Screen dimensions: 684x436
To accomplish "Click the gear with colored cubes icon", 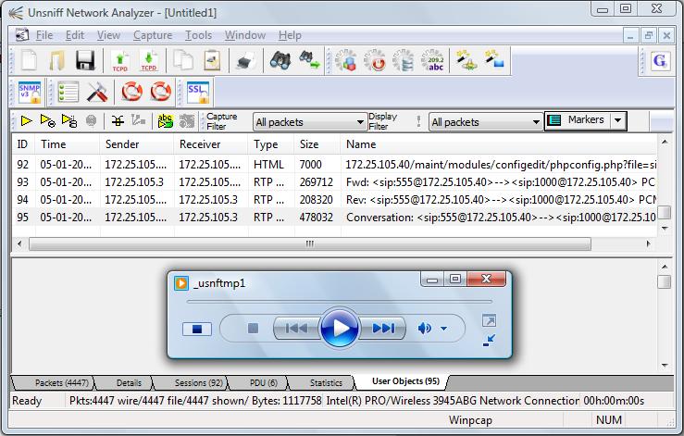I will [x=345, y=60].
